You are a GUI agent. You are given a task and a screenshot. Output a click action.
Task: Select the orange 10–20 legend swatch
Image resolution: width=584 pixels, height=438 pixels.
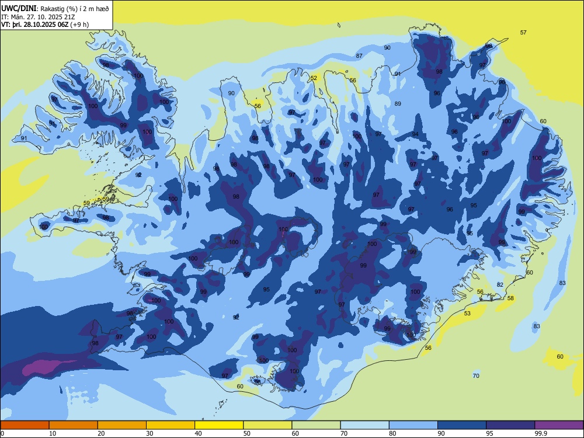(x=74, y=425)
